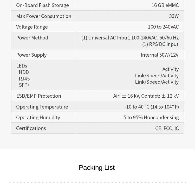Click the 16 GB eMMC value

[x=165, y=5]
